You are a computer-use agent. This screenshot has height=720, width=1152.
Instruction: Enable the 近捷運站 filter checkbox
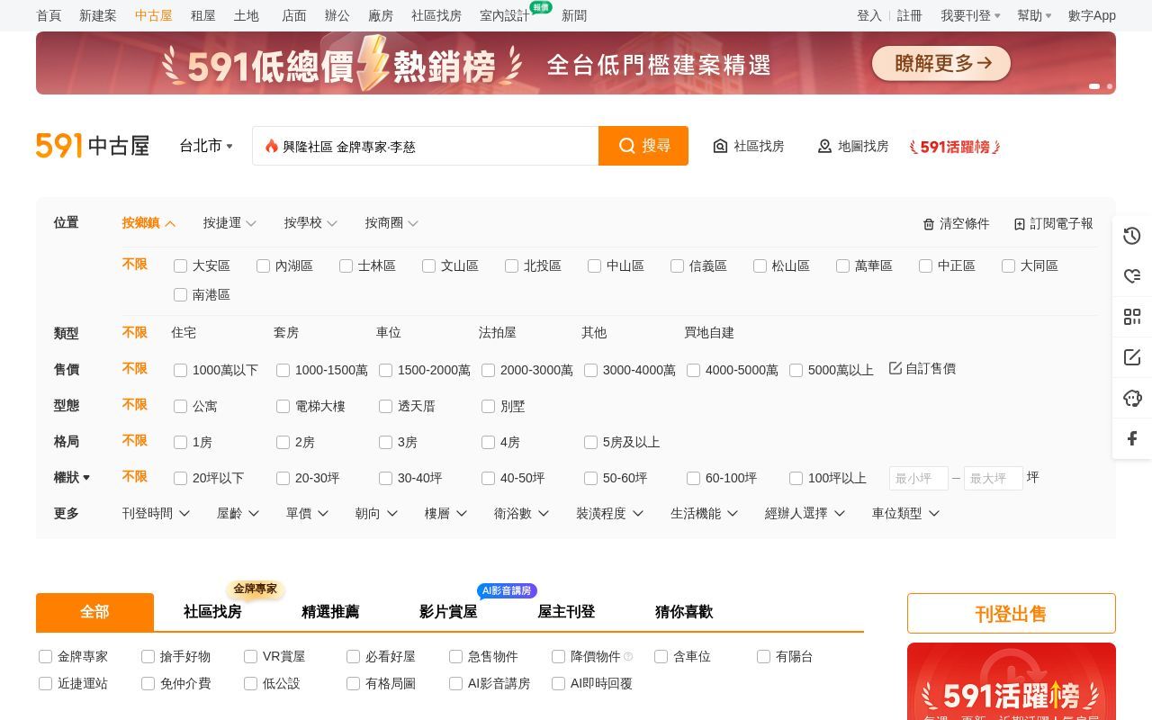[x=45, y=683]
